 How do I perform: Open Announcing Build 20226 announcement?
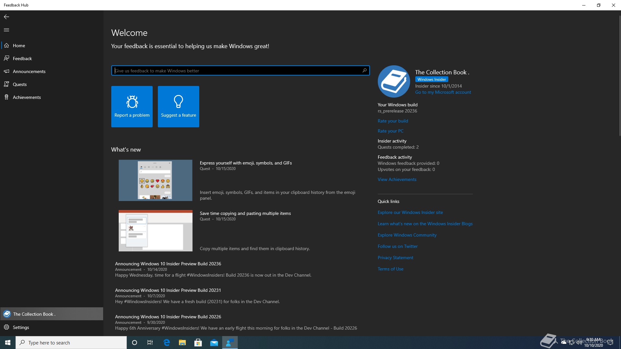tap(168, 317)
